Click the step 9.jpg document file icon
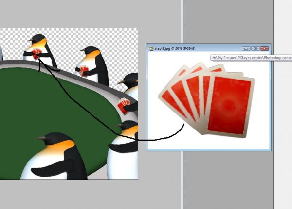The image size is (292, 209). 151,48
